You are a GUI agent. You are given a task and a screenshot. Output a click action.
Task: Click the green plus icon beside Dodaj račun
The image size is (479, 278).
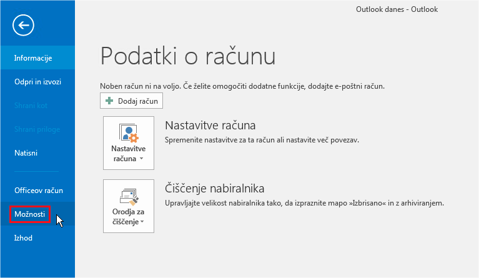tap(110, 101)
